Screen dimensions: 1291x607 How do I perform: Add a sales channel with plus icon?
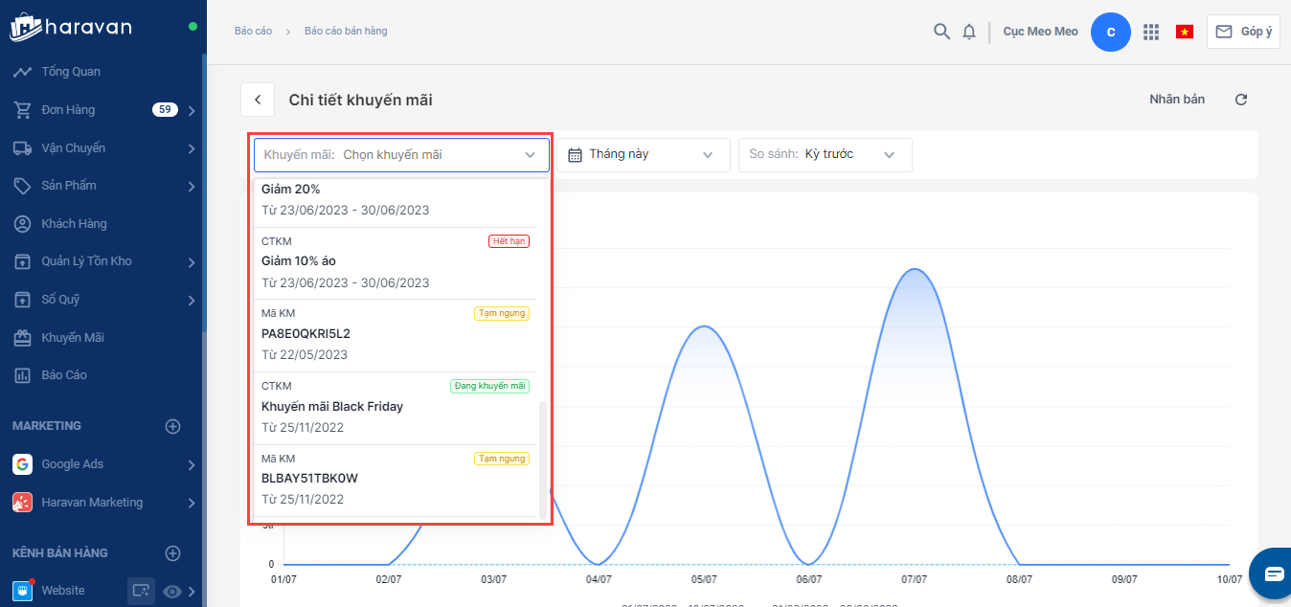click(x=173, y=553)
